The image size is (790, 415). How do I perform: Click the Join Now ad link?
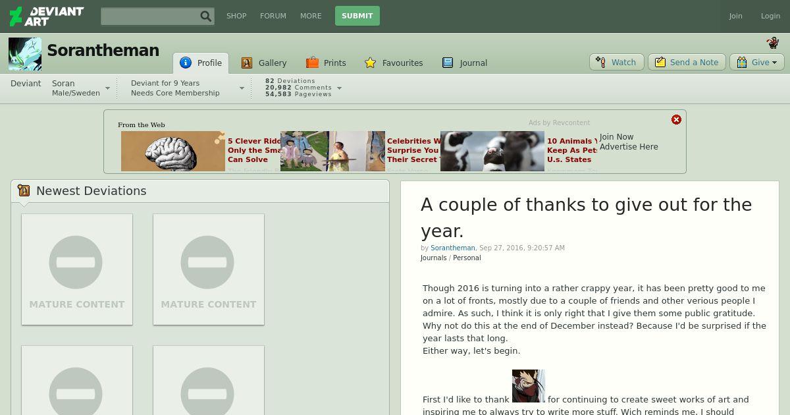(x=616, y=137)
